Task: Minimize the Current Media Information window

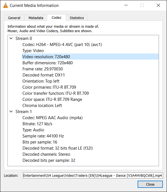Action: tap(126, 5)
